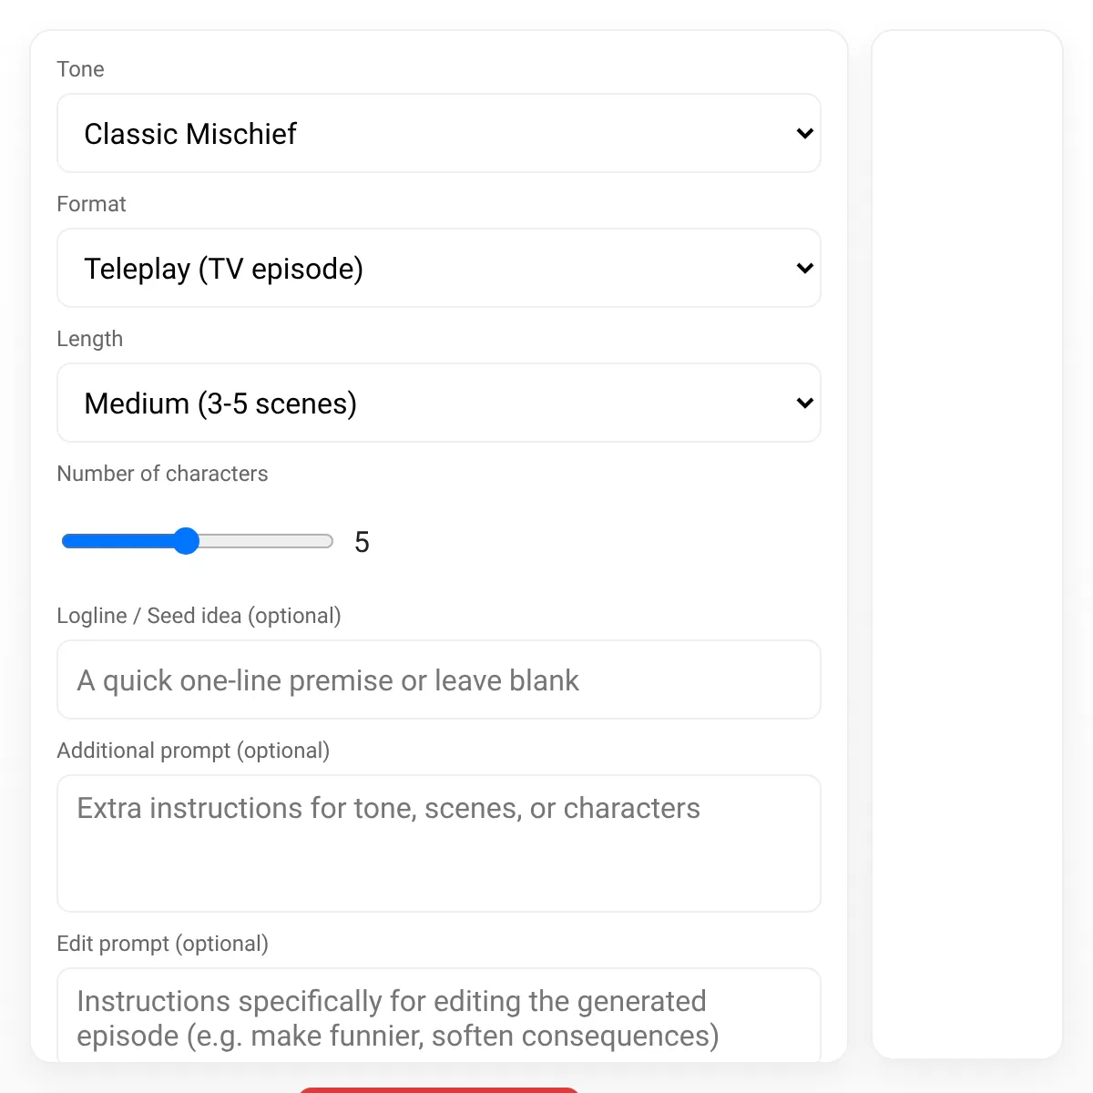Click the chevron arrow on Format dropdown
The width and height of the screenshot is (1093, 1093).
(x=804, y=269)
